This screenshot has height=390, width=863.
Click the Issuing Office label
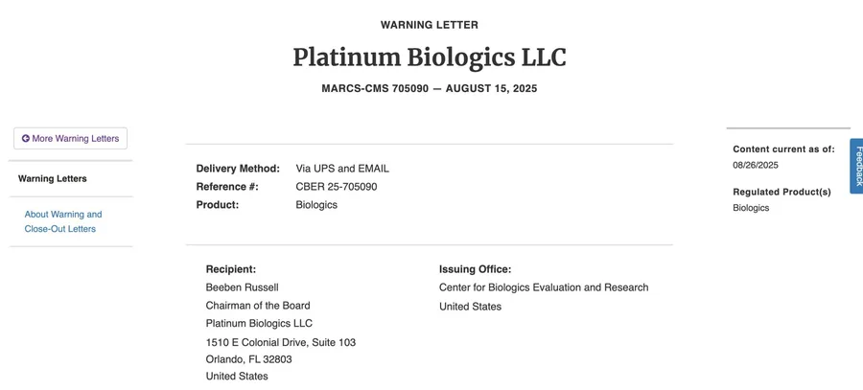(475, 269)
